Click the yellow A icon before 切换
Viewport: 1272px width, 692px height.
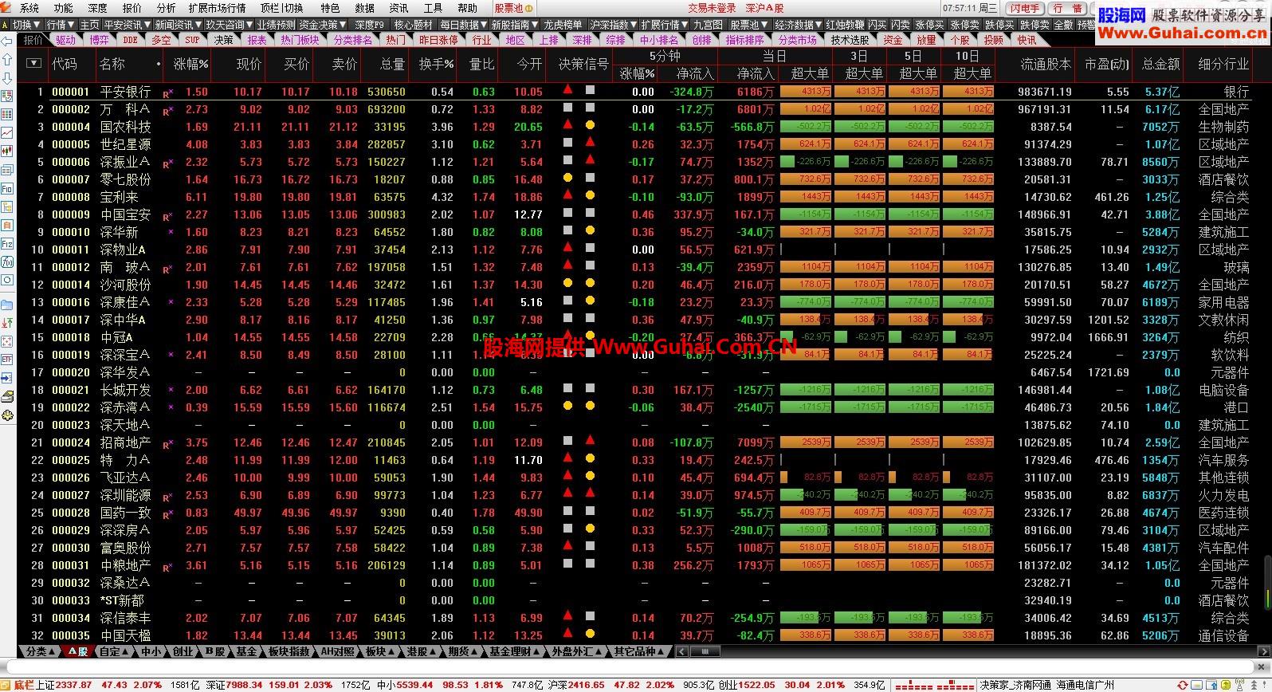6,25
